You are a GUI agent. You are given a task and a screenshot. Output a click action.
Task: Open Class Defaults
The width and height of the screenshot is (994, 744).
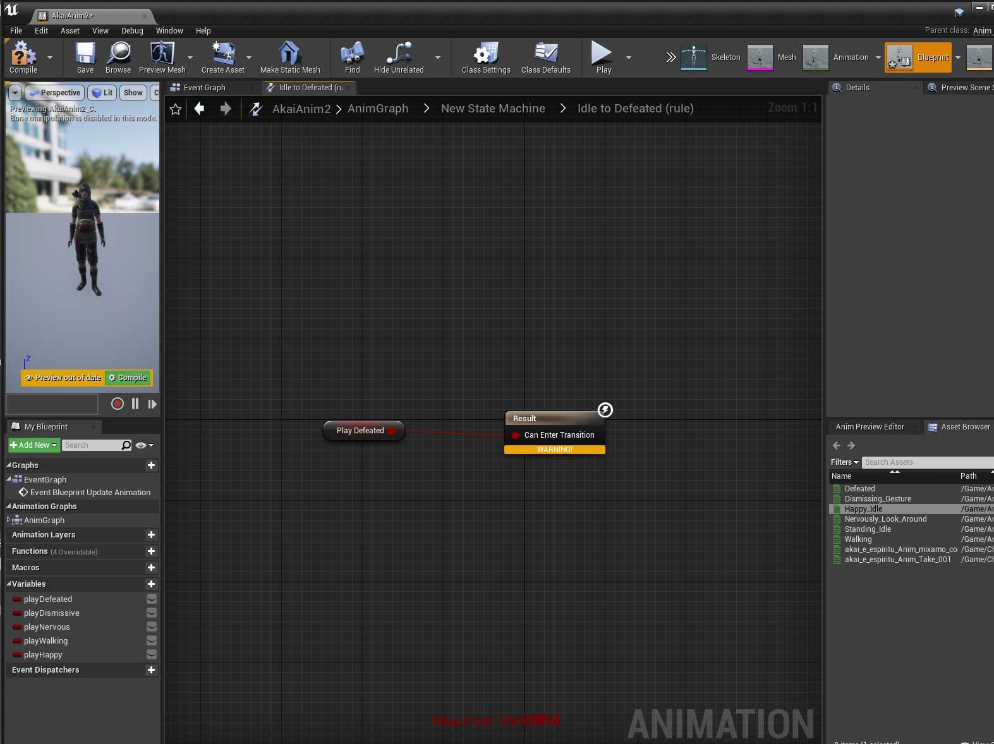point(545,57)
